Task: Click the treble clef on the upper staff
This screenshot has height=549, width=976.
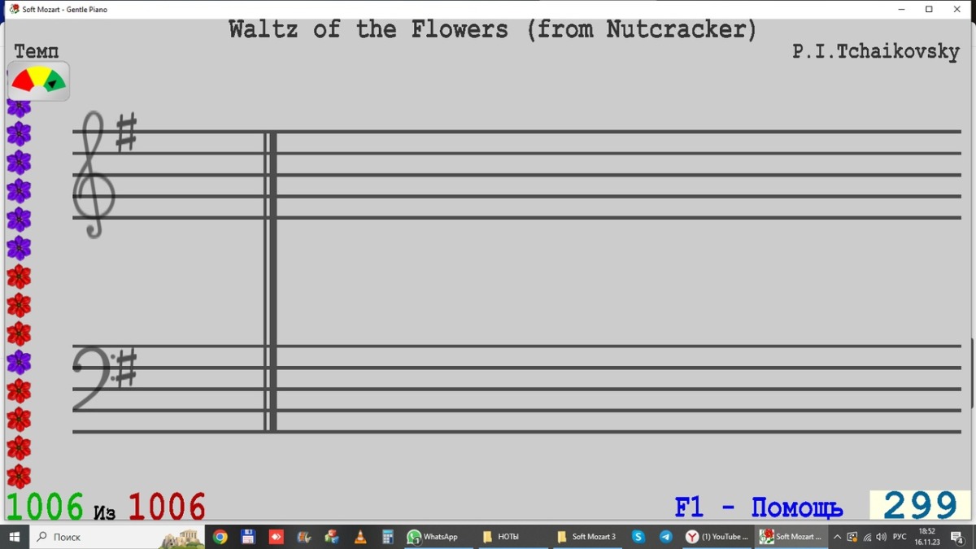Action: point(94,174)
